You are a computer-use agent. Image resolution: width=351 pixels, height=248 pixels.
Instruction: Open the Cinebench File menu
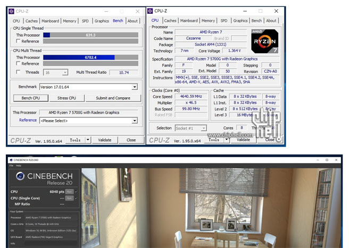pos(11,166)
